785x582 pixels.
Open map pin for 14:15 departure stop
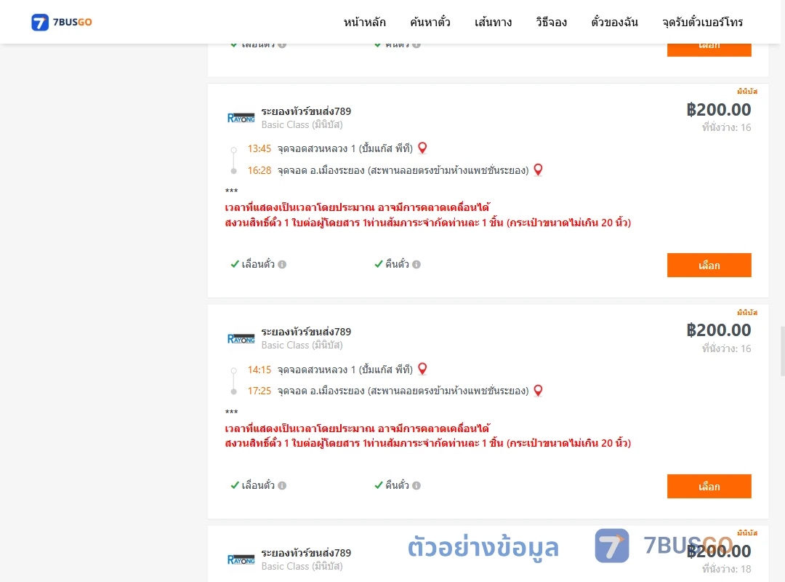pos(422,369)
